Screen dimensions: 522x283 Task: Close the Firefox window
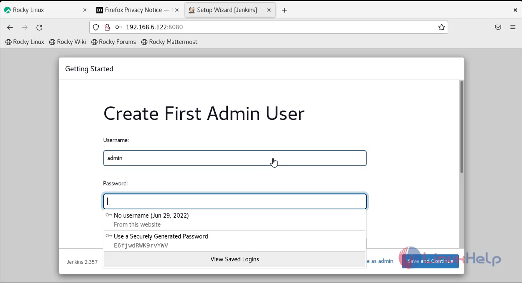[x=515, y=10]
